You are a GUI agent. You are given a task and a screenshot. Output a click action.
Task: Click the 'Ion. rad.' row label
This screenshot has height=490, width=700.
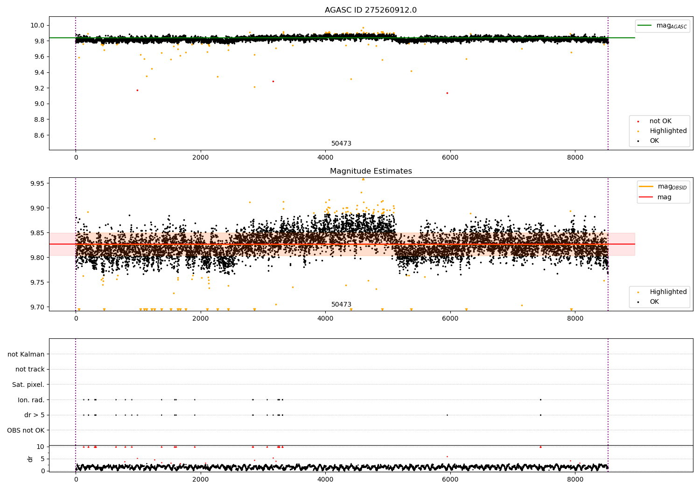coord(31,400)
